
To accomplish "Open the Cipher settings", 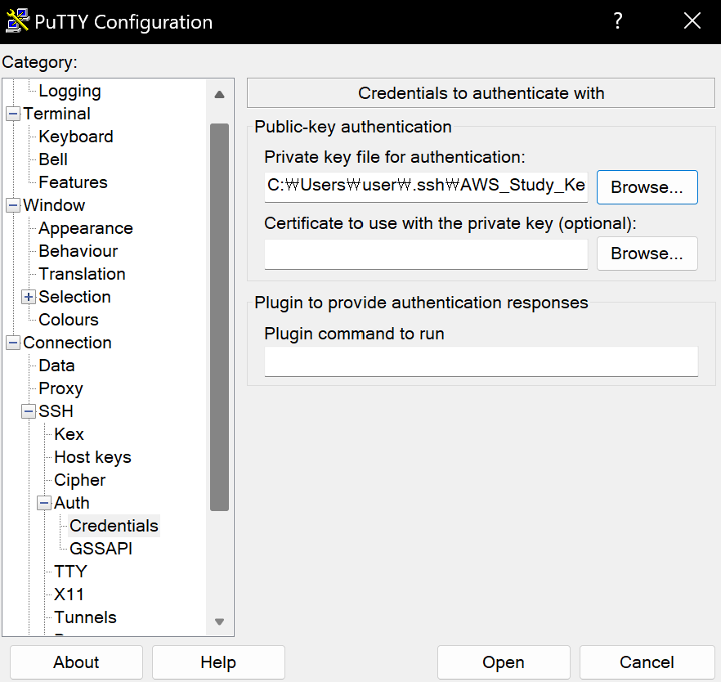I will pos(79,480).
